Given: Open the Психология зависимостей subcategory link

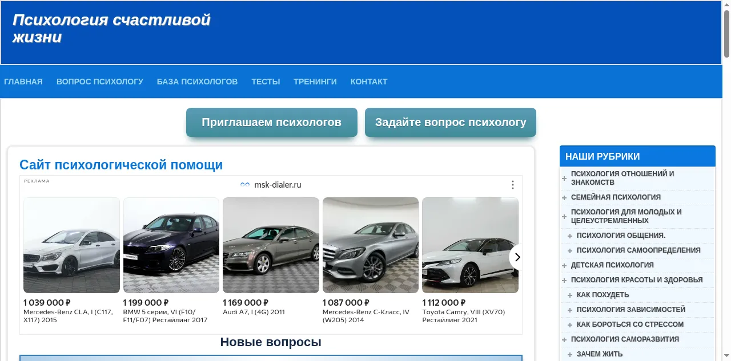Looking at the screenshot, I should click(631, 310).
